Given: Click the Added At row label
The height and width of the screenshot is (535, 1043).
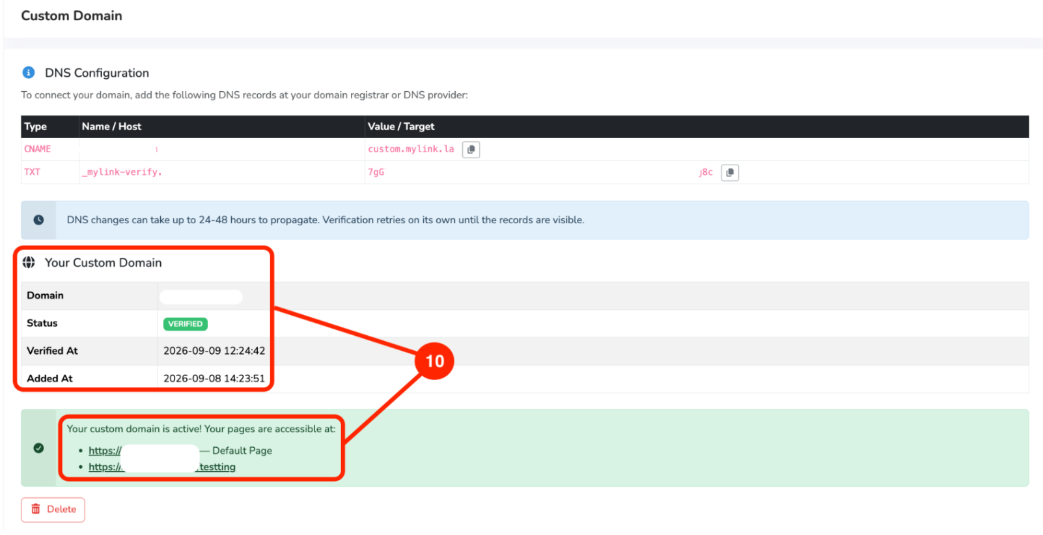Looking at the screenshot, I should 49,378.
